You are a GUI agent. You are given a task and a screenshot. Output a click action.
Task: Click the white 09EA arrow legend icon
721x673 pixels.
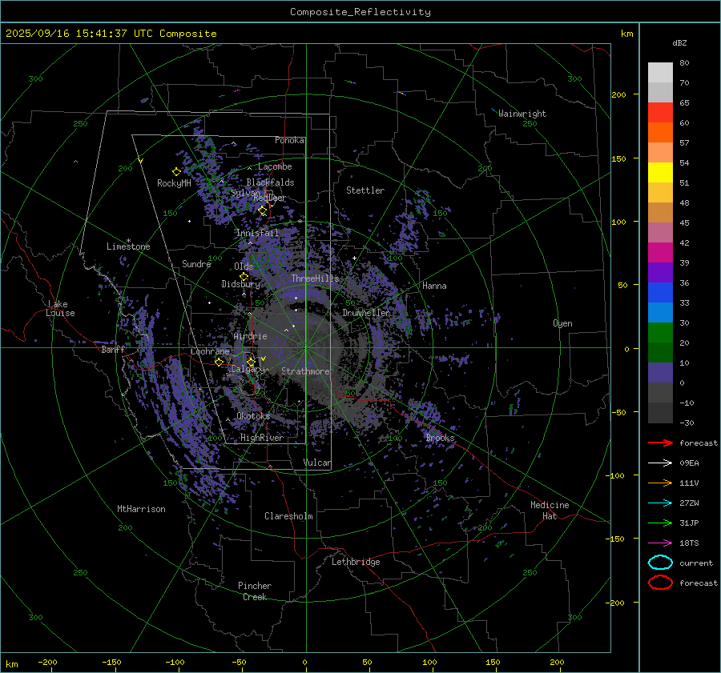click(x=660, y=463)
